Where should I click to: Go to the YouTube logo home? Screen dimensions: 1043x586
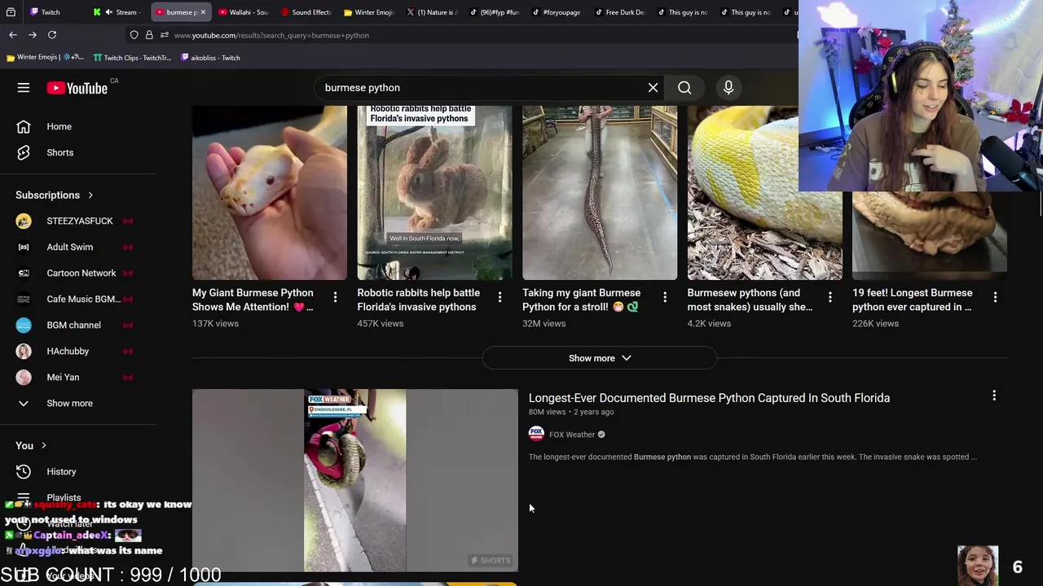77,88
